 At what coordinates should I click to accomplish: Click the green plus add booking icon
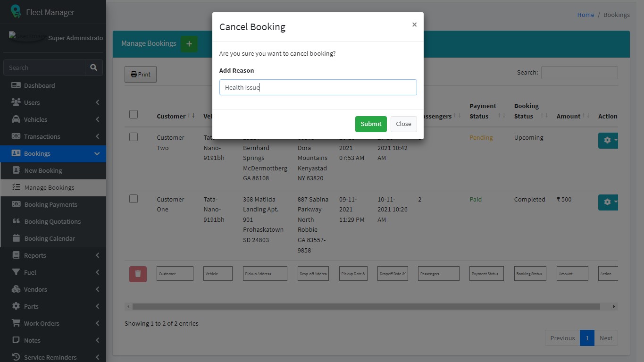tap(189, 44)
